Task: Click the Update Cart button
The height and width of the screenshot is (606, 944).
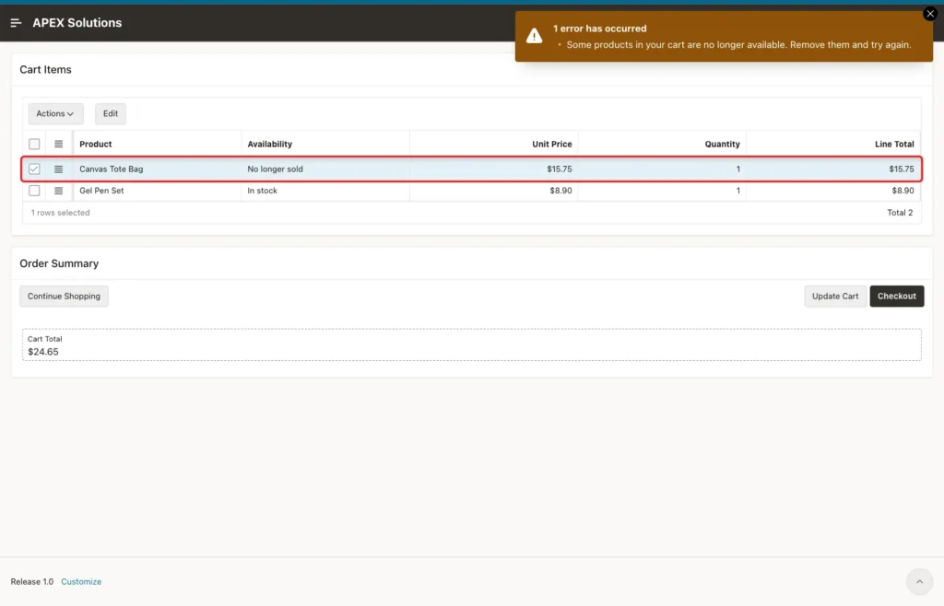Action: (835, 297)
